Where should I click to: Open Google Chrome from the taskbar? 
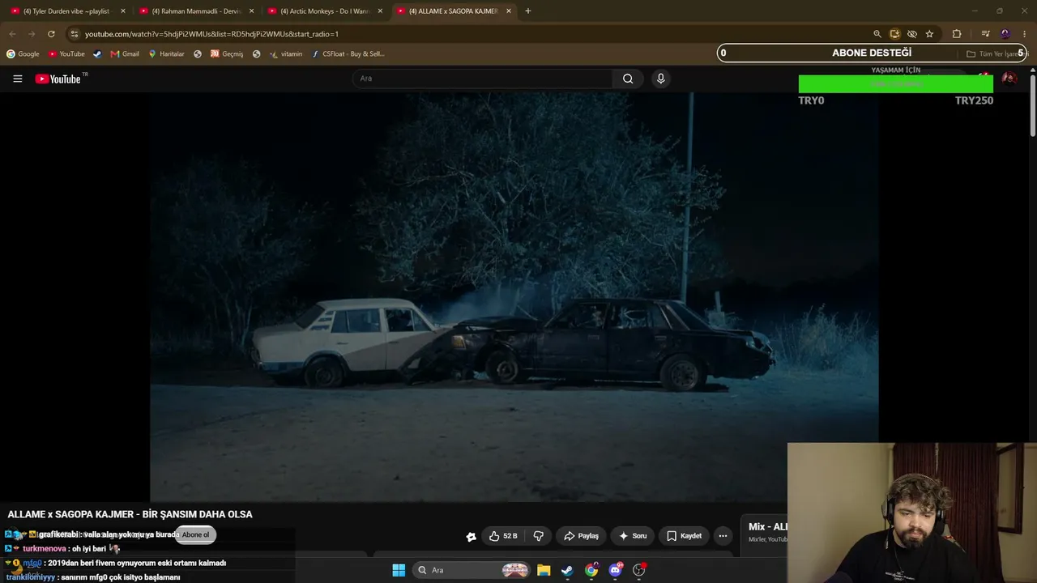pos(591,570)
